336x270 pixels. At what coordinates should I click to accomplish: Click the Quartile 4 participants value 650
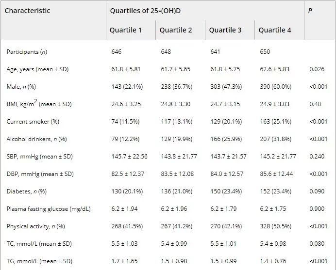pos(265,52)
